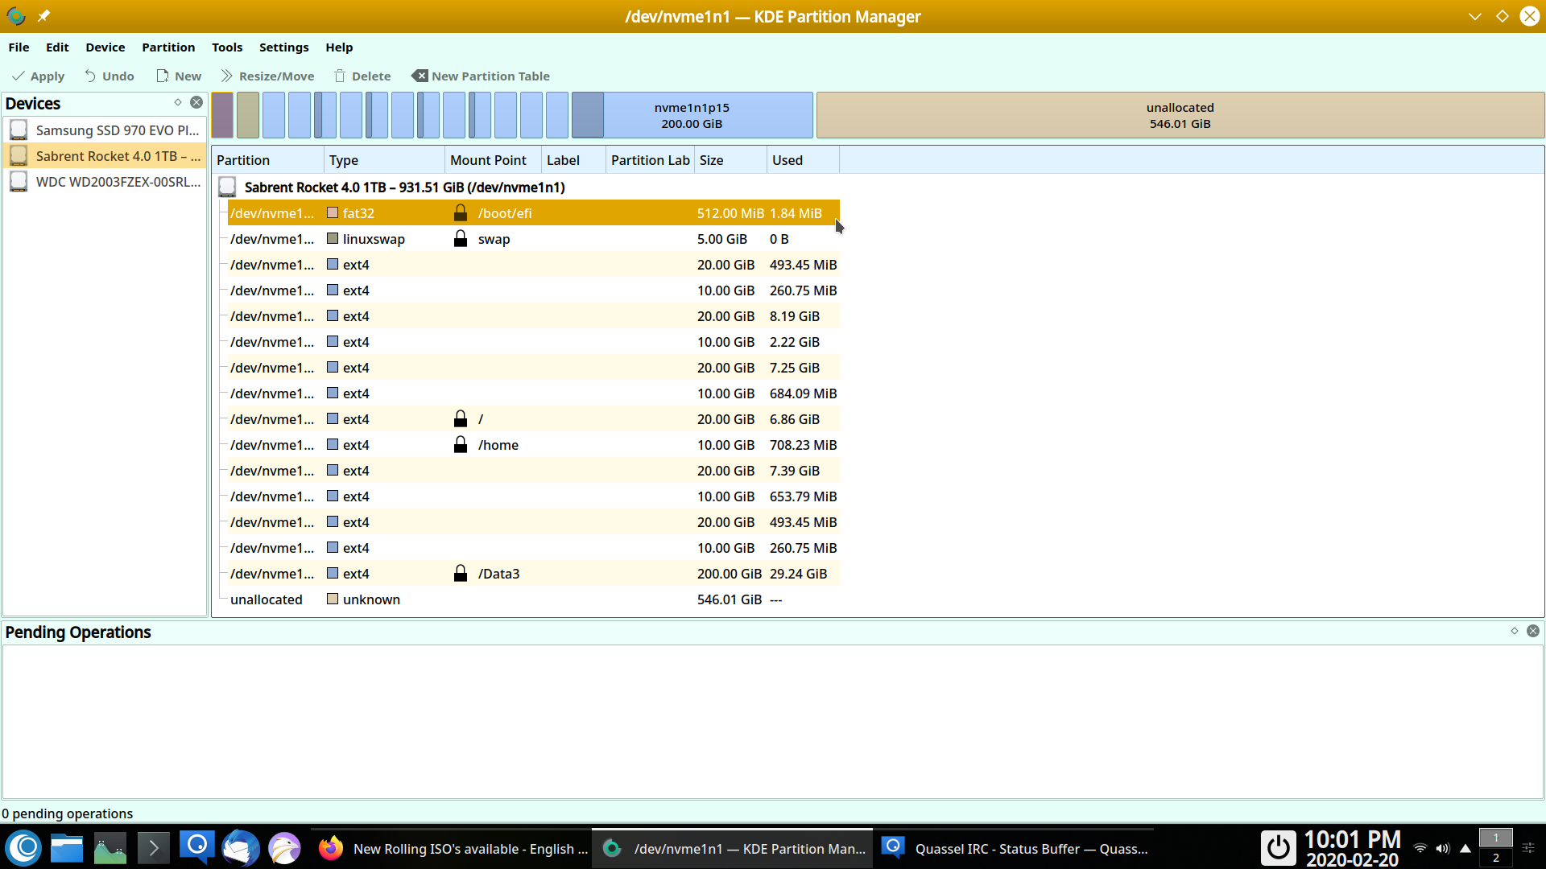1546x869 pixels.
Task: Select ext4 partition mounted at /Data3
Action: pyautogui.click(x=533, y=574)
